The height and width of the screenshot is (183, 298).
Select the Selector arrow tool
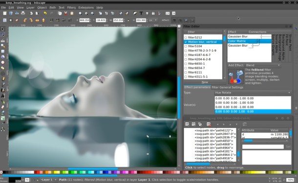pyautogui.click(x=2, y=29)
